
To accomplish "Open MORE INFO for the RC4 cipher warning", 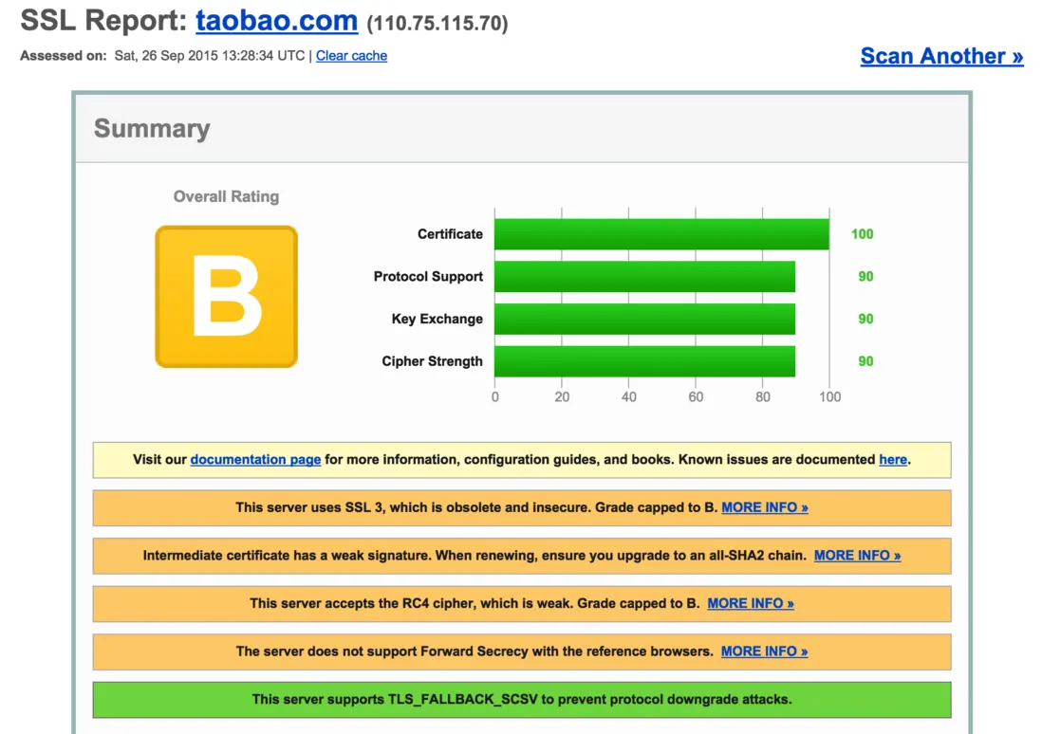I will pos(750,603).
